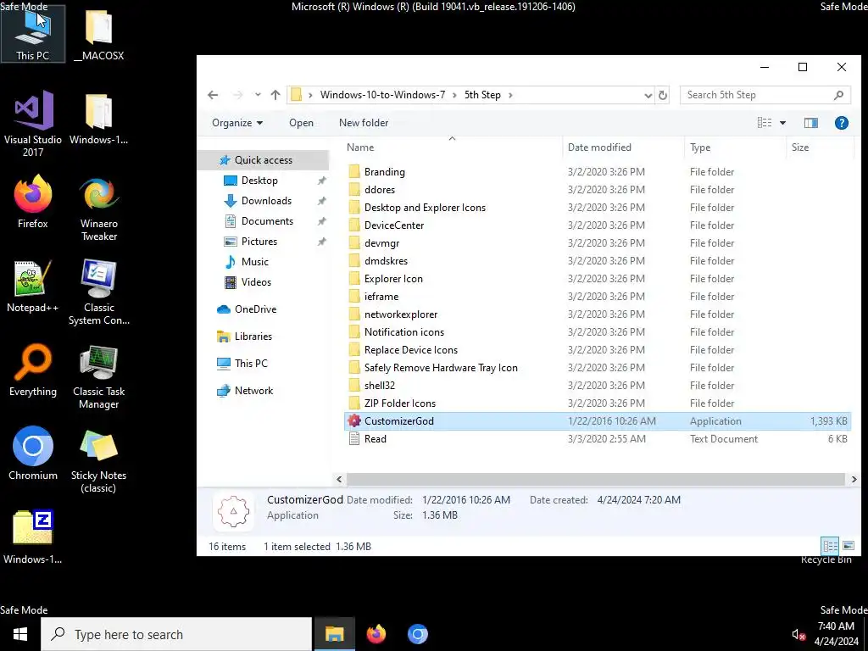Click Firefox on the taskbar
The image size is (868, 651).
click(x=376, y=634)
